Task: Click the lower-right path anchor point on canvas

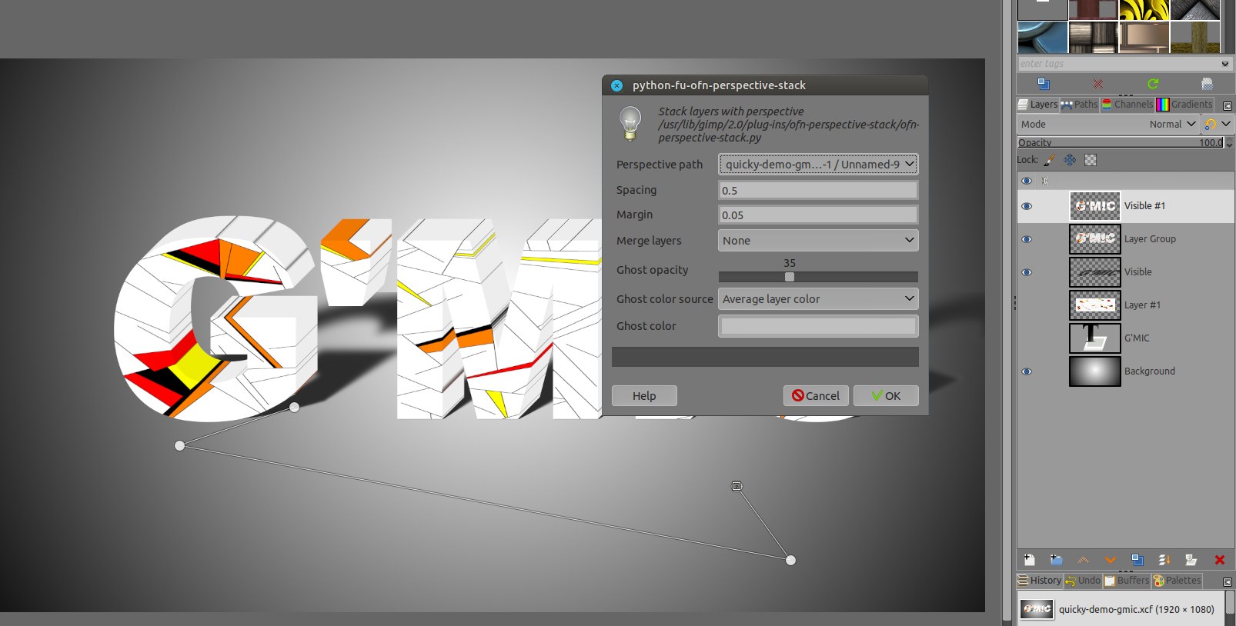Action: [790, 560]
